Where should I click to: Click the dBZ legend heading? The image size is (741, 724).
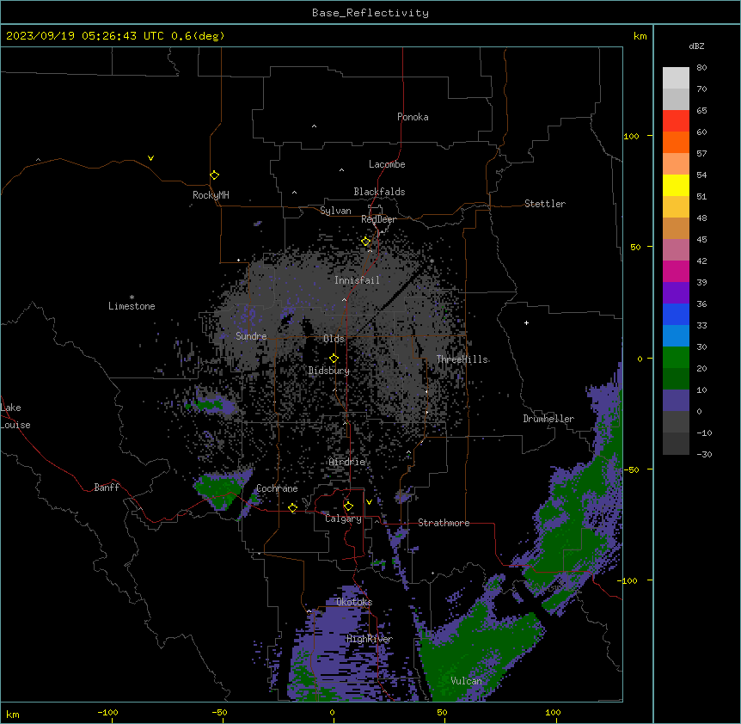[696, 46]
